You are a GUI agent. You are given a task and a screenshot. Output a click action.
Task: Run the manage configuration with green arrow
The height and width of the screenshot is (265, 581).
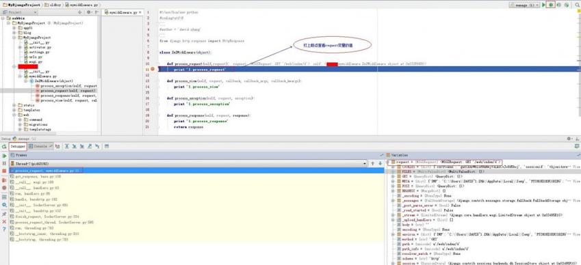click(x=543, y=5)
